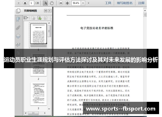Click the current page number field
Image resolution: width=162 pixels, height=117 pixels.
coord(32,3)
